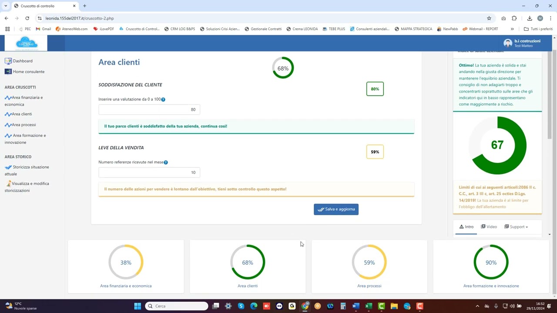Bookmark this page with the star icon
Image resolution: width=557 pixels, height=313 pixels.
489,18
